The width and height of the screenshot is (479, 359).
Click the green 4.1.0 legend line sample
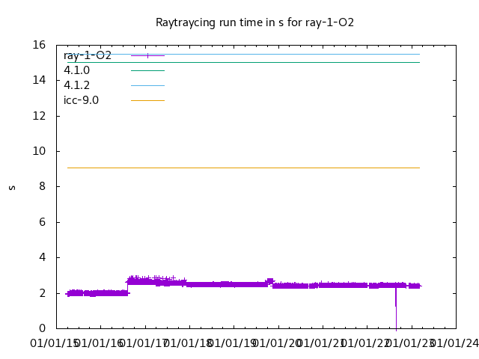pyautogui.click(x=147, y=70)
